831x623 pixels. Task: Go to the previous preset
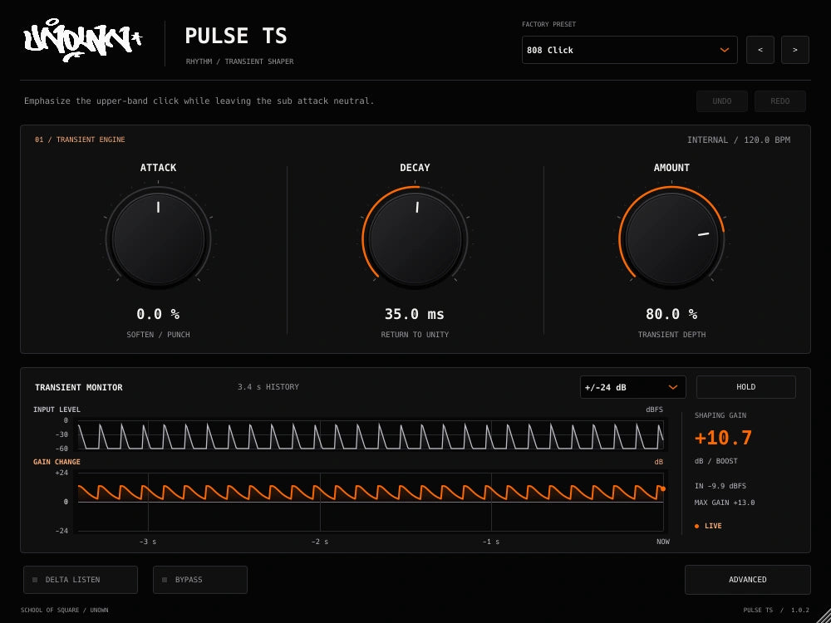760,50
